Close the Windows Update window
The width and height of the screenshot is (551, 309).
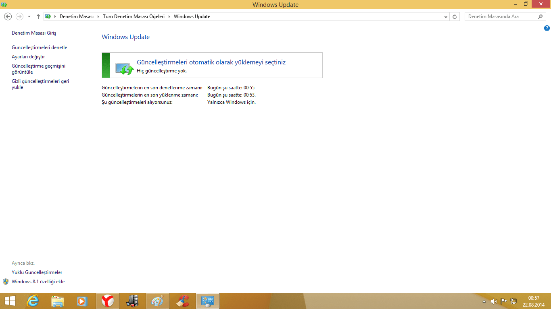coord(541,4)
